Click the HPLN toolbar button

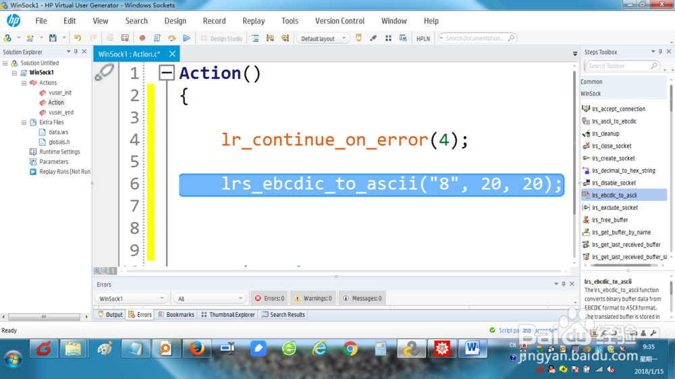423,38
